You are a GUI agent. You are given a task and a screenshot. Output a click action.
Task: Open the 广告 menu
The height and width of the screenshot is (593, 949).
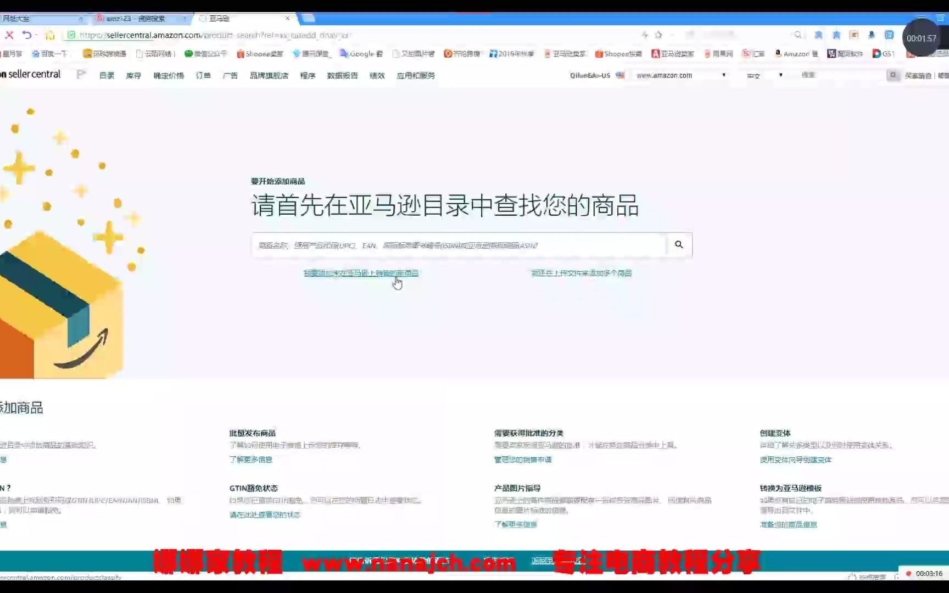(230, 75)
